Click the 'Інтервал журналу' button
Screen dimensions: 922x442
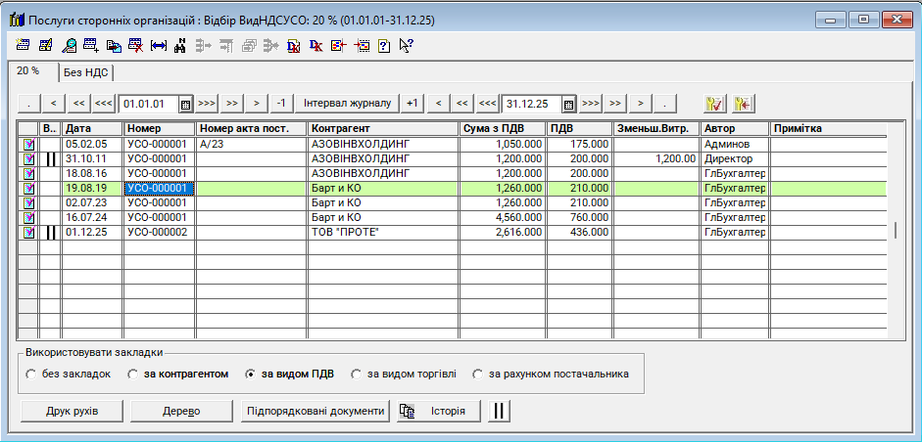(347, 104)
